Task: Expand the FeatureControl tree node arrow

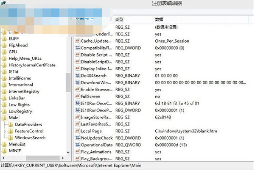Action: click(5, 131)
